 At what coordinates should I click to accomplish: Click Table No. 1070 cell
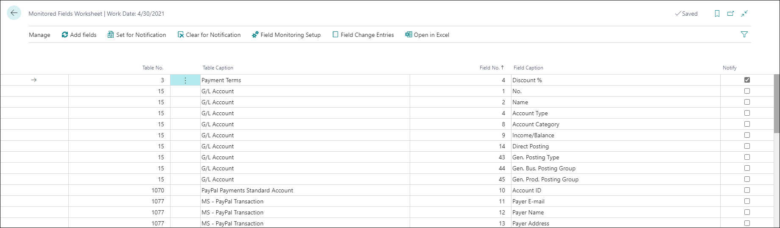[119, 190]
